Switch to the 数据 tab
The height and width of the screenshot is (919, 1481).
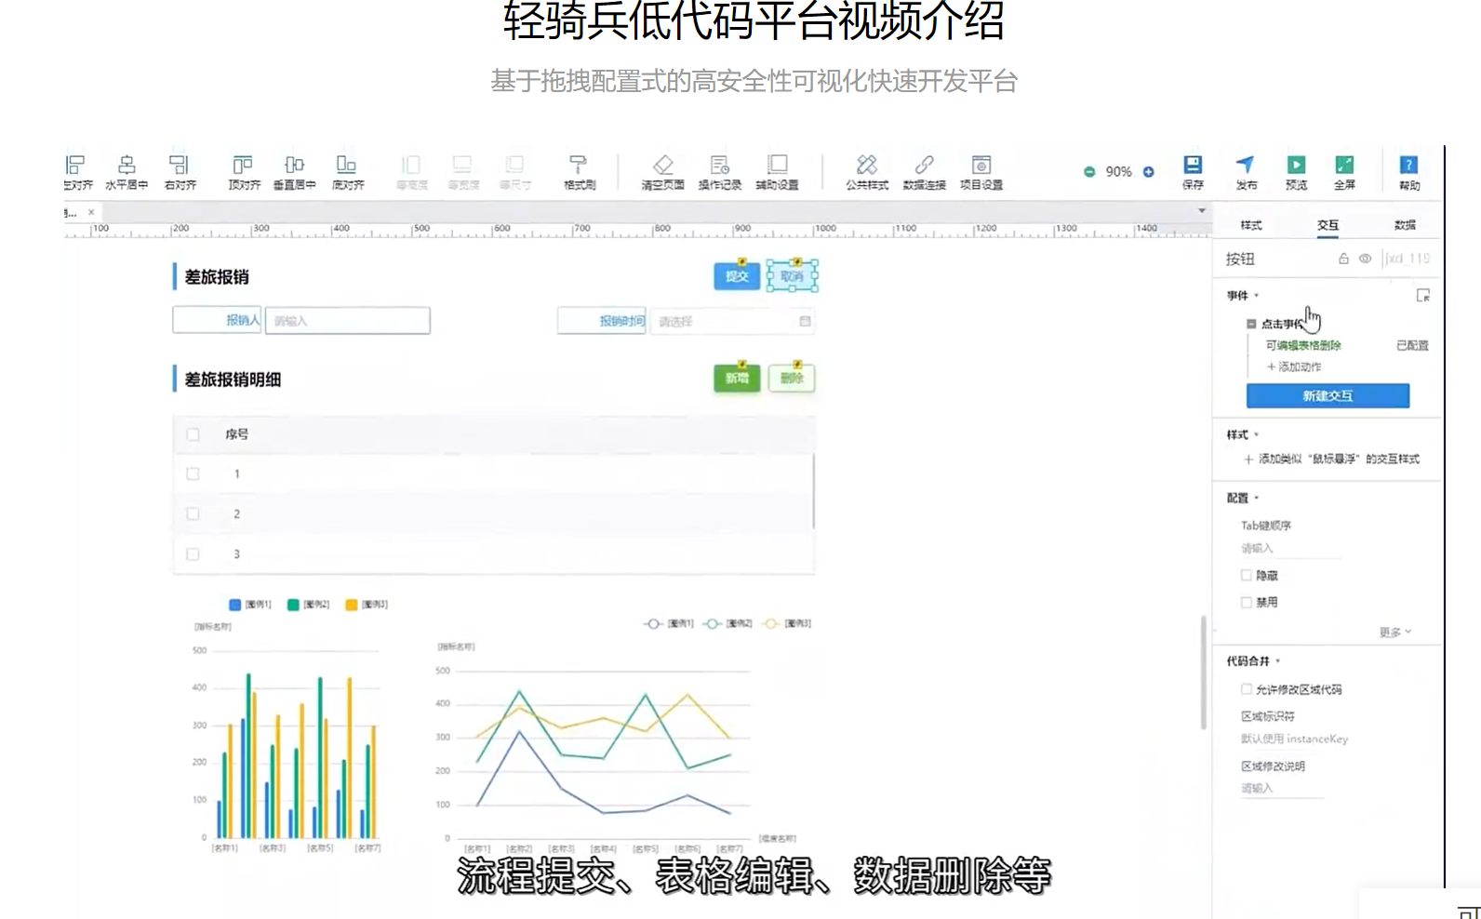pyautogui.click(x=1404, y=225)
